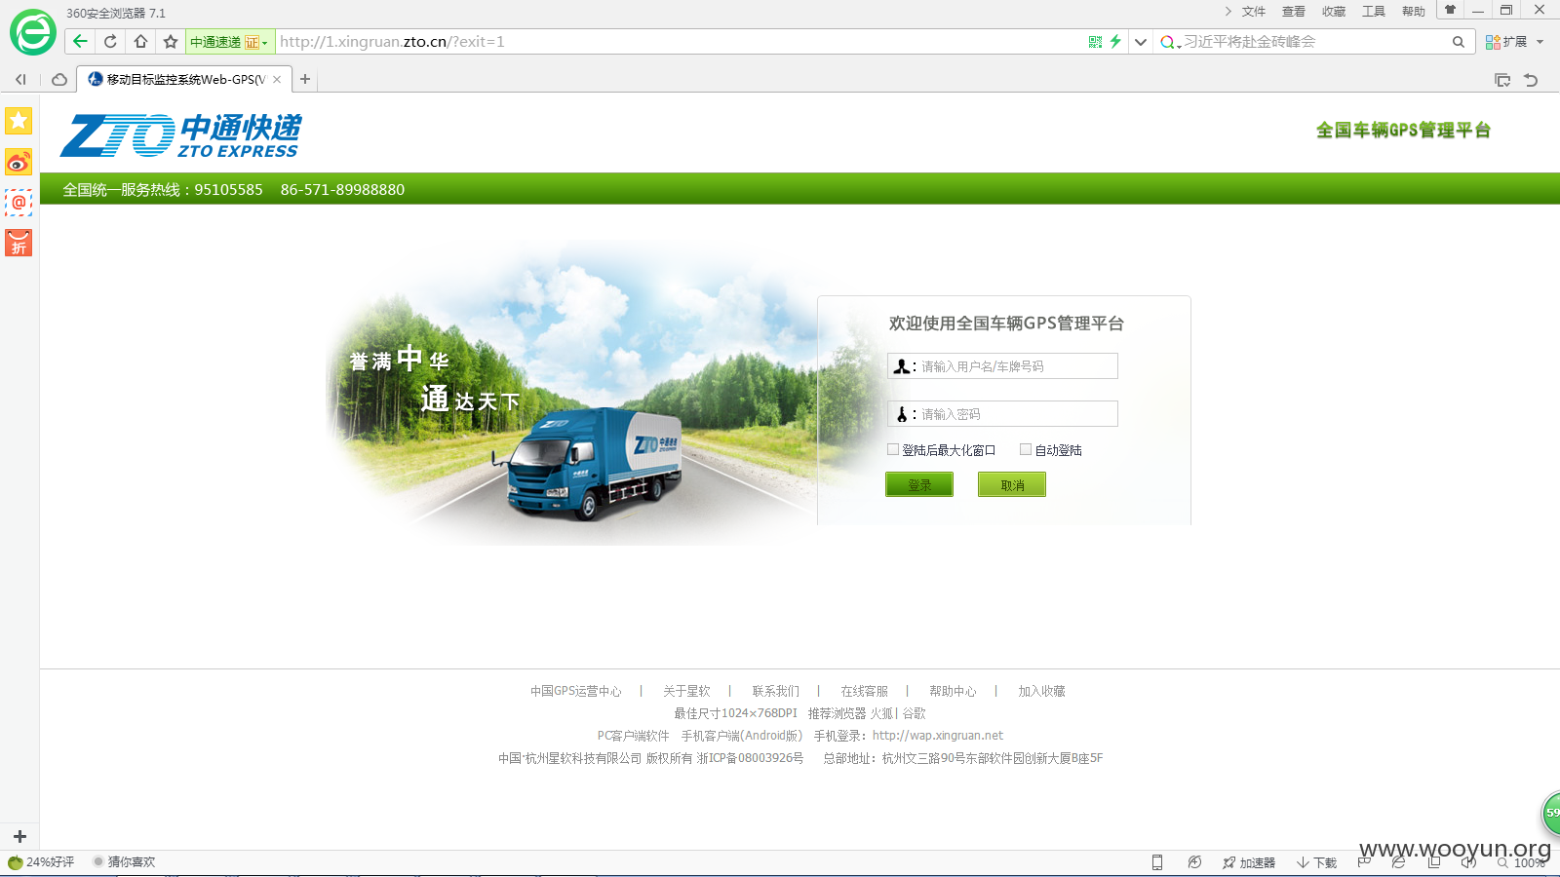This screenshot has width=1560, height=877.
Task: Click the green 登录 button
Action: (919, 484)
